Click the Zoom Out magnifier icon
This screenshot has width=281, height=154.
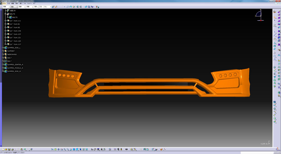pyautogui.click(x=68, y=149)
